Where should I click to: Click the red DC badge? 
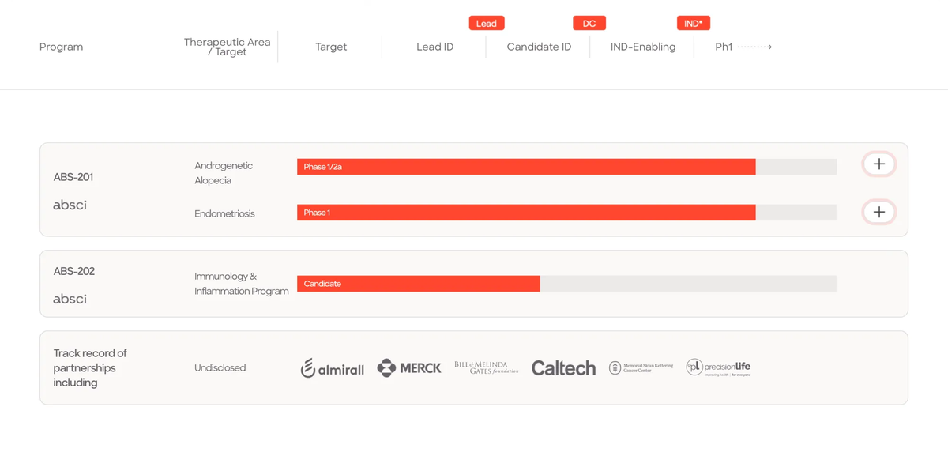pyautogui.click(x=589, y=23)
